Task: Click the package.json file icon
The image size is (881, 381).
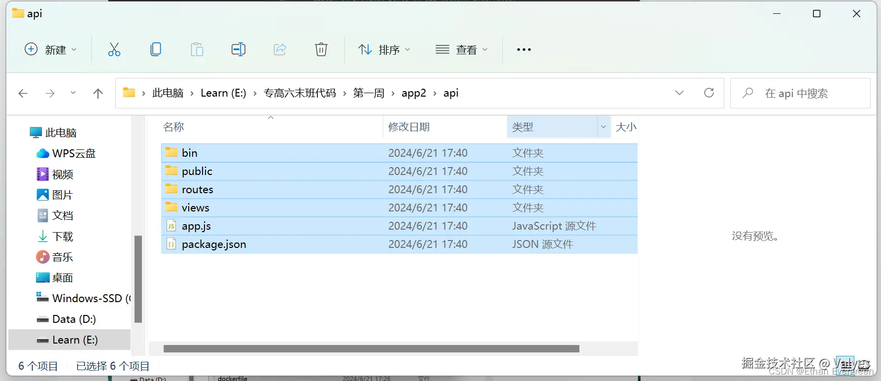Action: click(171, 244)
